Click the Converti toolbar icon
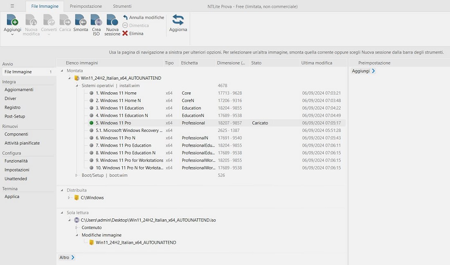This screenshot has height=265, width=450. (x=49, y=20)
